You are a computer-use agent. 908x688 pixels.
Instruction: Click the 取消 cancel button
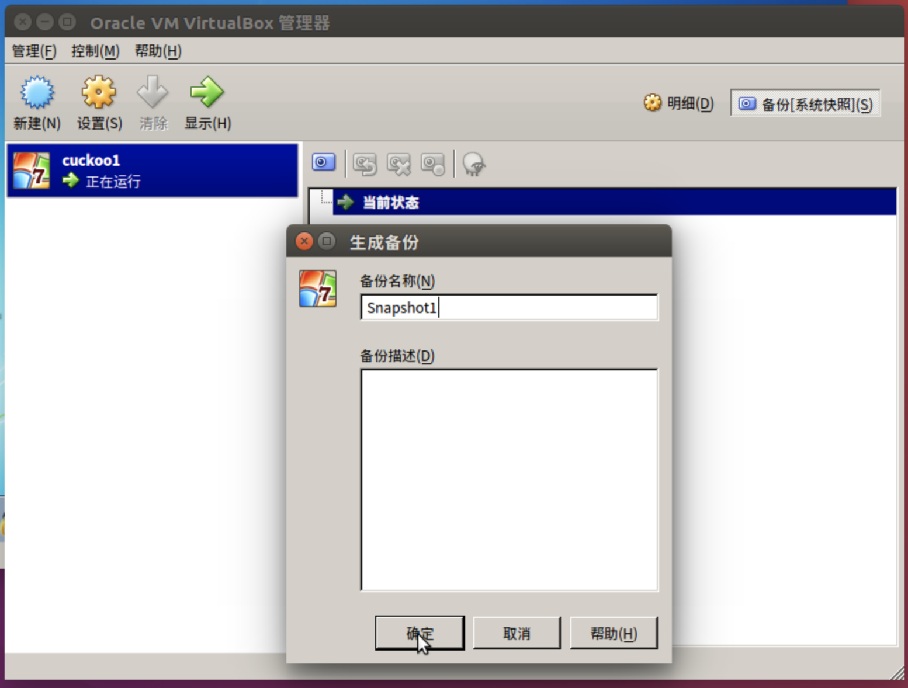coord(517,633)
